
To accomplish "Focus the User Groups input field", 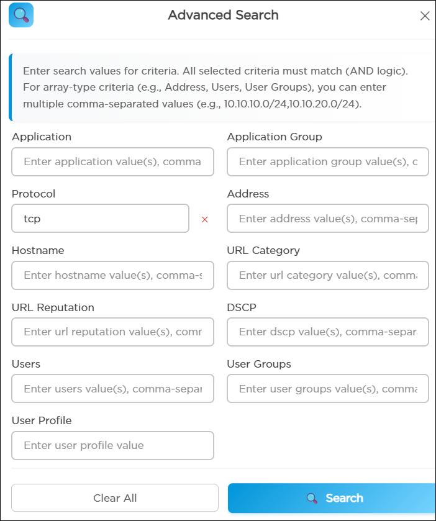I will pyautogui.click(x=328, y=389).
